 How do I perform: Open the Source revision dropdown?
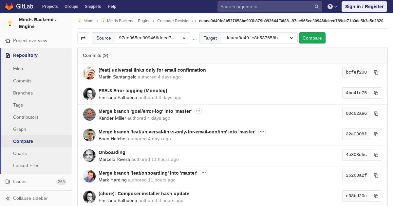click(x=153, y=38)
